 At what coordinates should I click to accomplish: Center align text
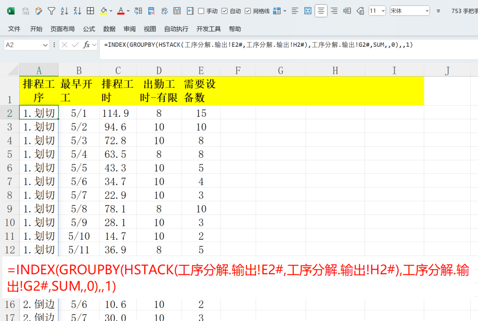[321, 11]
